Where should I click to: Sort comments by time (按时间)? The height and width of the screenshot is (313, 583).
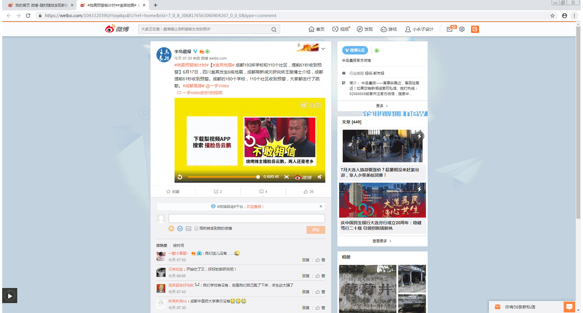point(178,246)
